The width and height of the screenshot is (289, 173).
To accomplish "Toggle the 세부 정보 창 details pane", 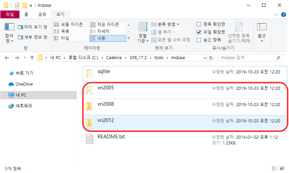I will (33, 37).
